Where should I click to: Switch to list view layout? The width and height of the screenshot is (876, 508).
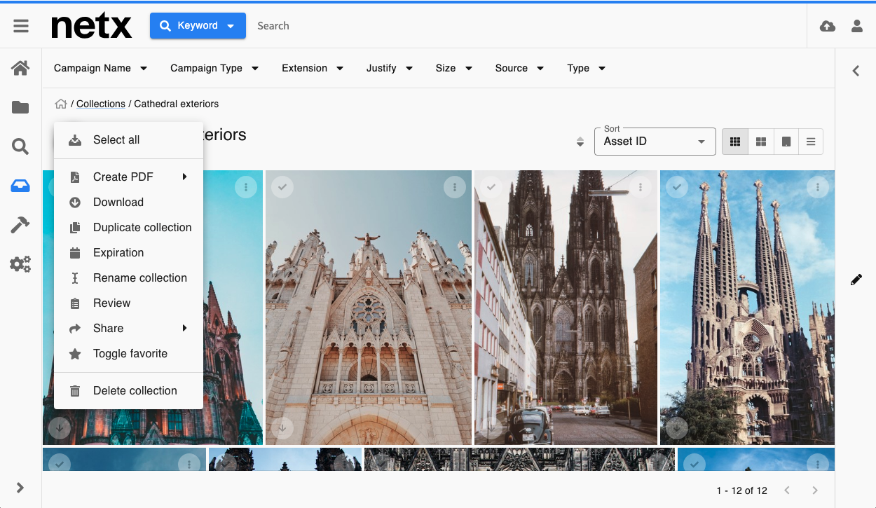click(x=811, y=142)
